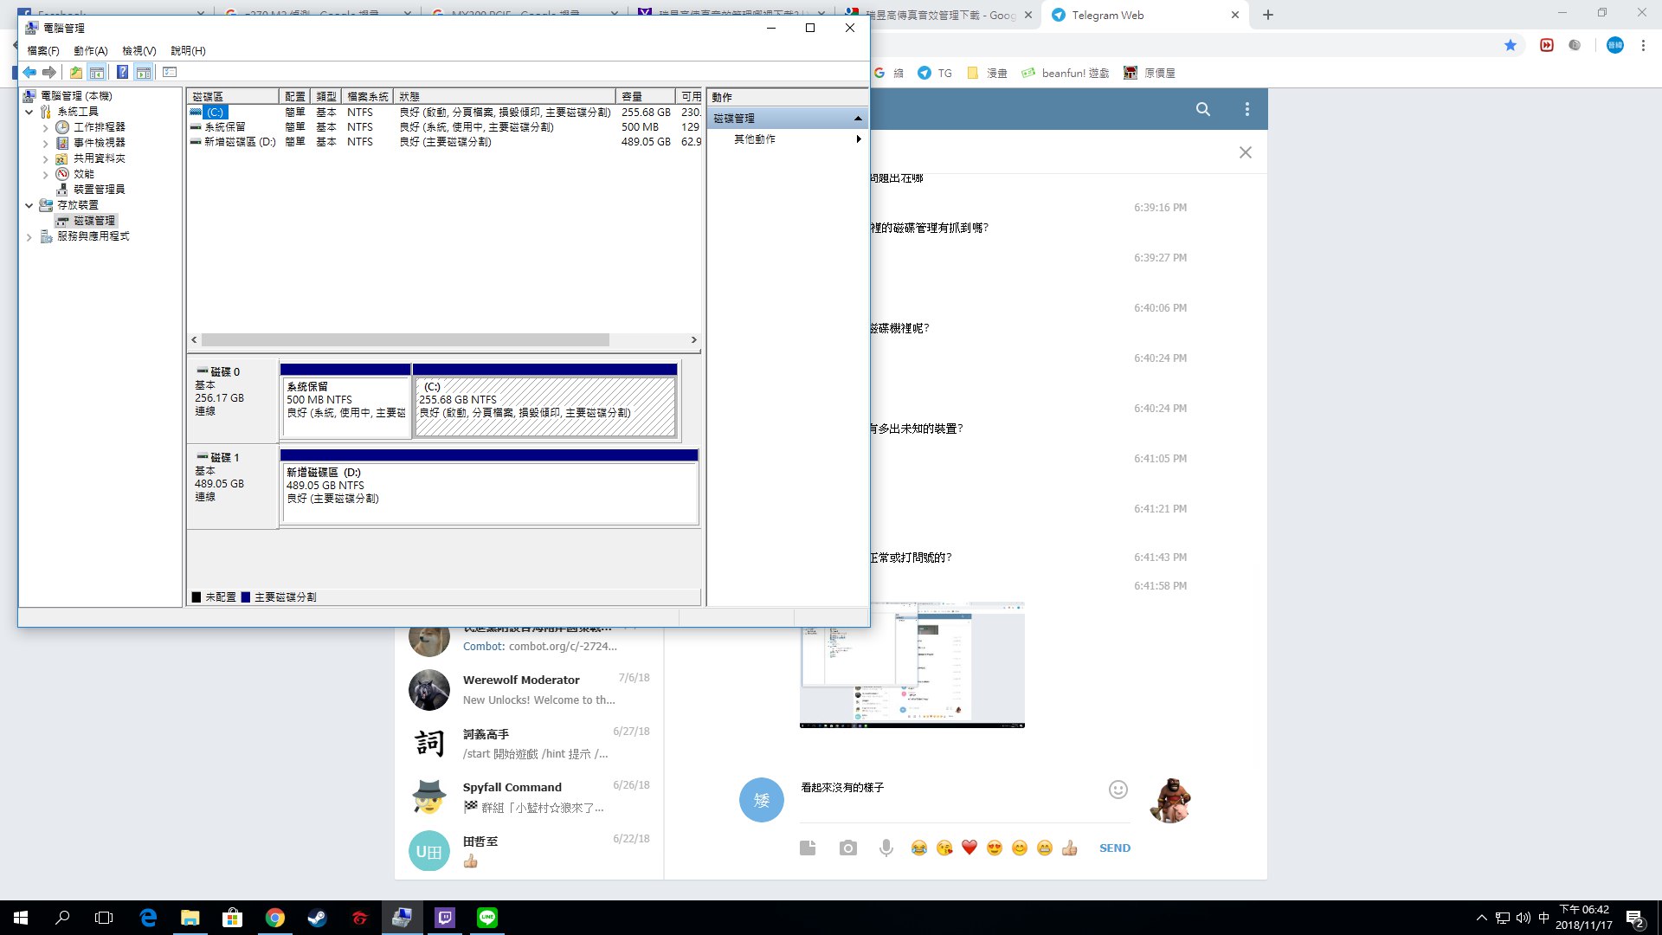Viewport: 1662px width, 935px height.
Task: Expand the 服務與應用程式 tree node
Action: tap(29, 236)
